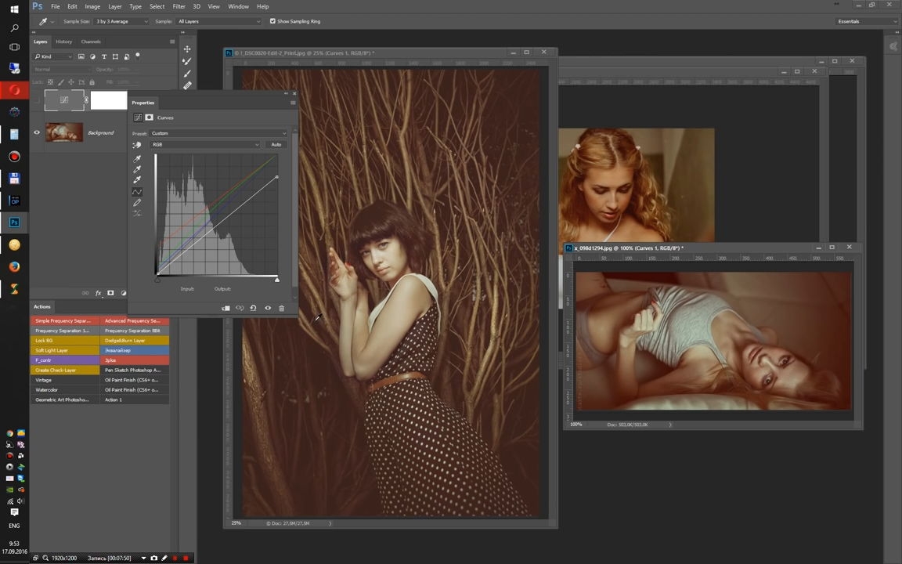Screen dimensions: 902x564
Task: Filter layers by adjustment layers icon
Action: [x=92, y=56]
